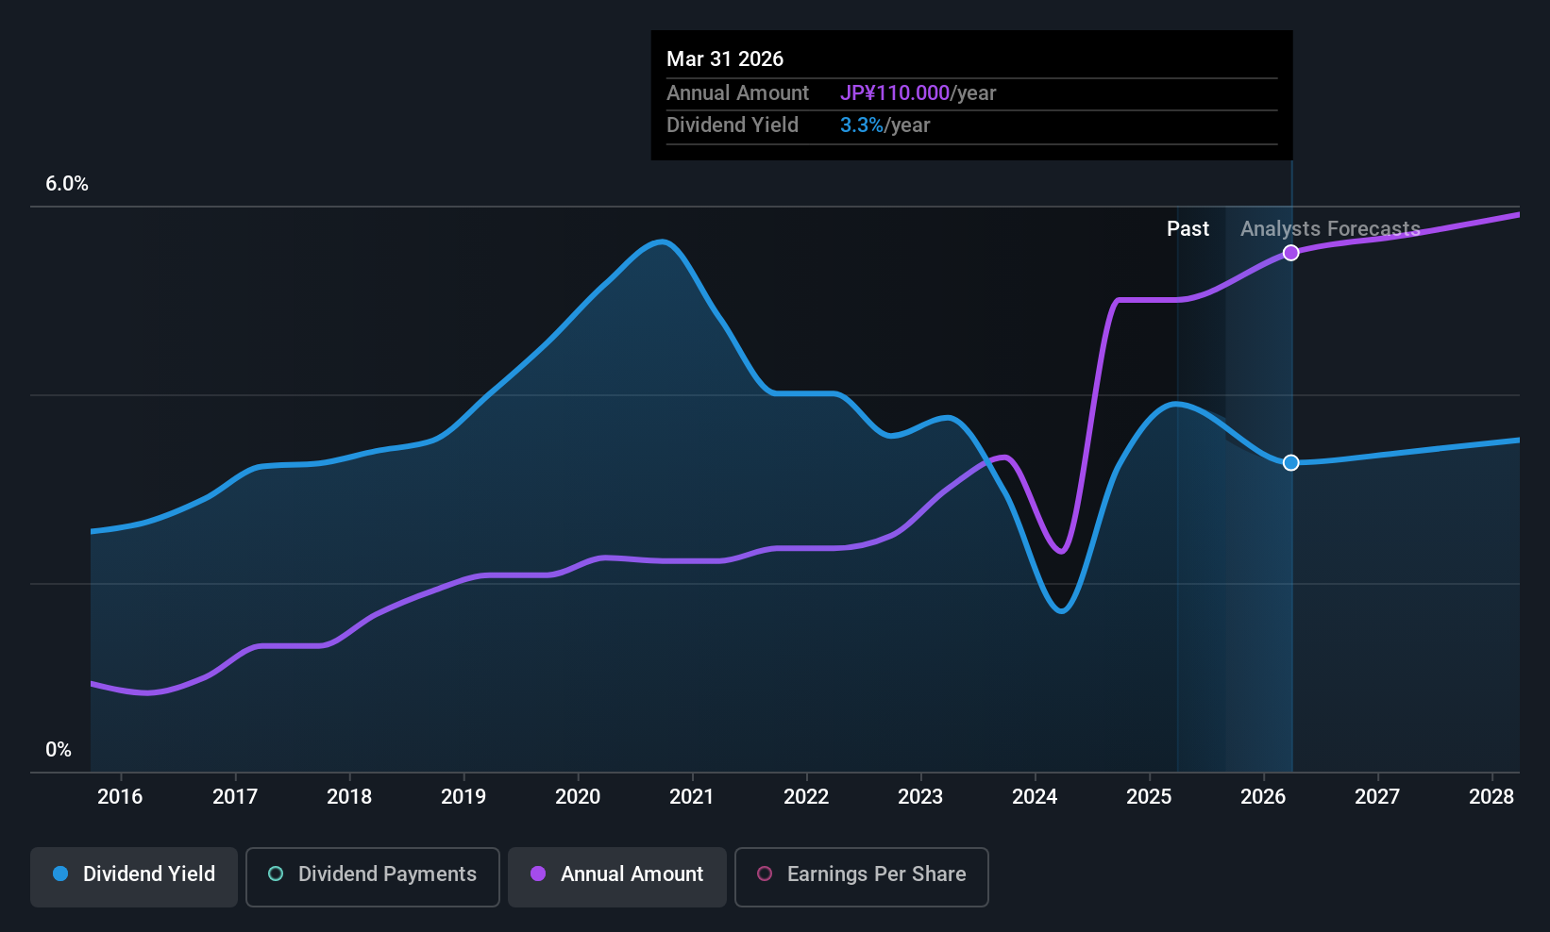Viewport: 1550px width, 932px height.
Task: Click the 2026 x-axis label
Action: [x=1263, y=797]
